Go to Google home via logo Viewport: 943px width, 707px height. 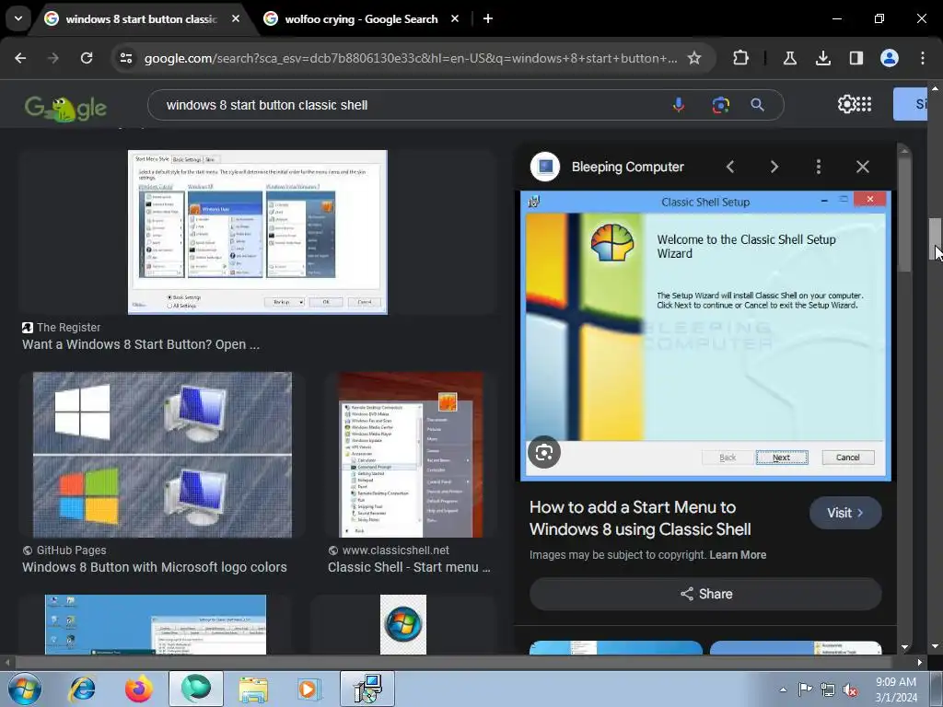click(x=65, y=109)
